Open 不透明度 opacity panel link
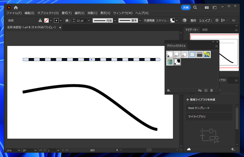The image size is (244, 157). pyautogui.click(x=149, y=20)
